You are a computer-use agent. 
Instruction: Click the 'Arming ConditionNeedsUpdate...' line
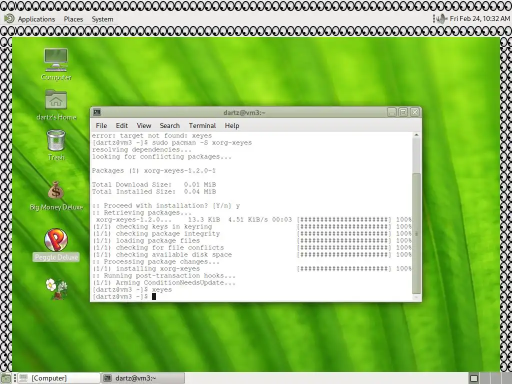click(164, 283)
